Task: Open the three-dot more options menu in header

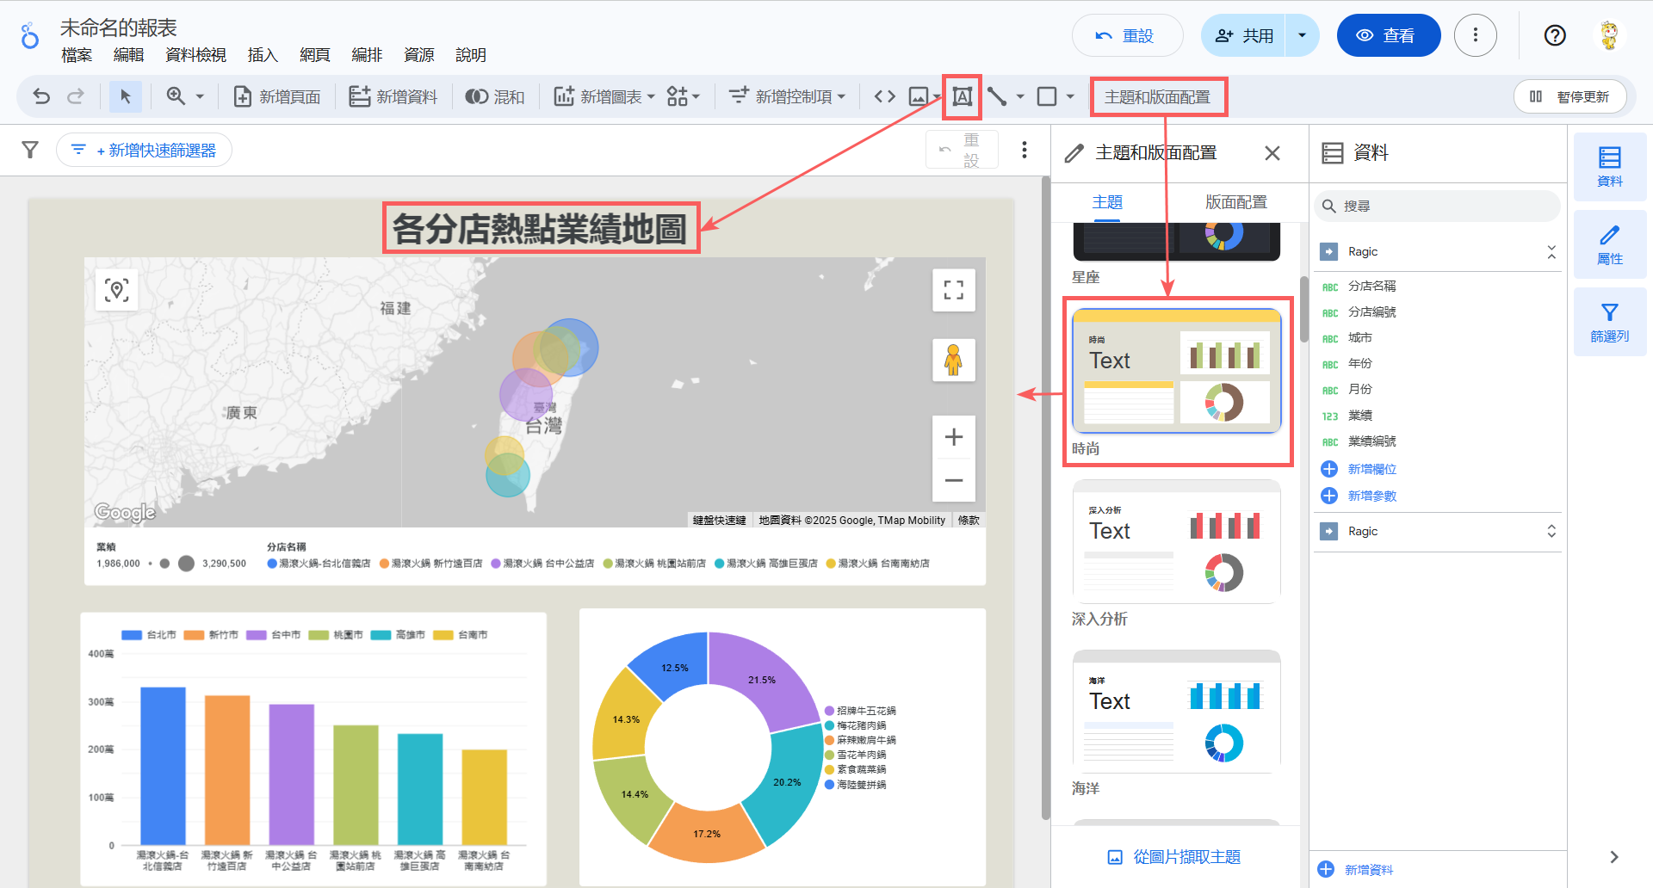Action: [x=1476, y=35]
